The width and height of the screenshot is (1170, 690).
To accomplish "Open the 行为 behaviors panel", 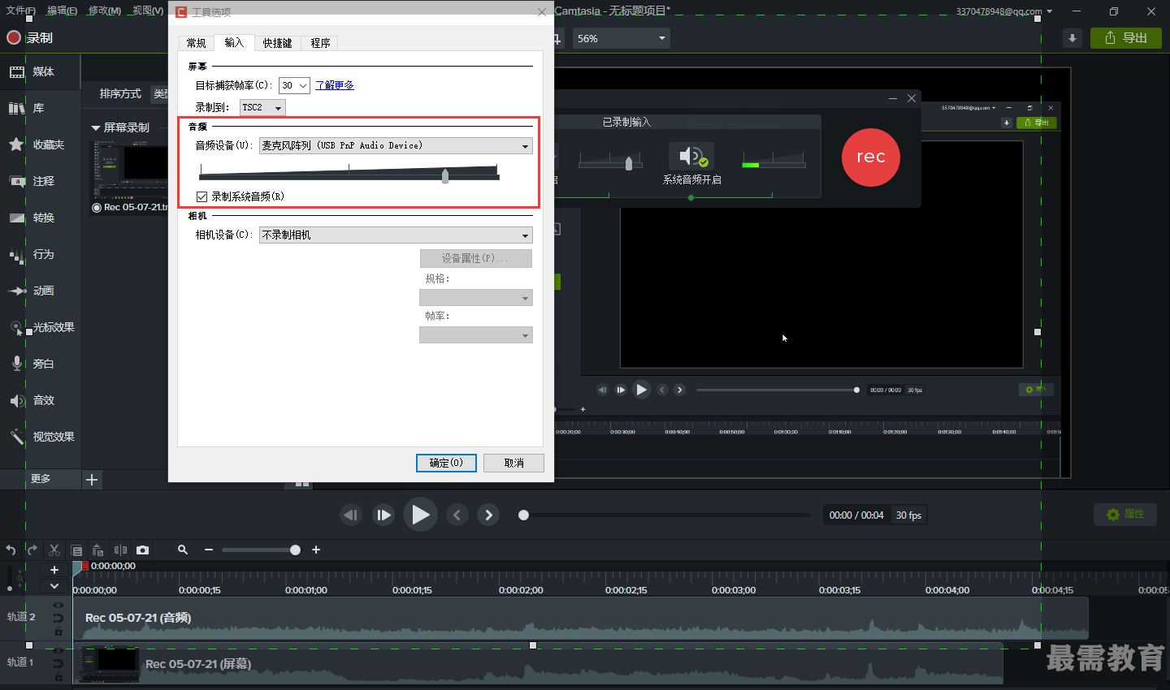I will [41, 254].
